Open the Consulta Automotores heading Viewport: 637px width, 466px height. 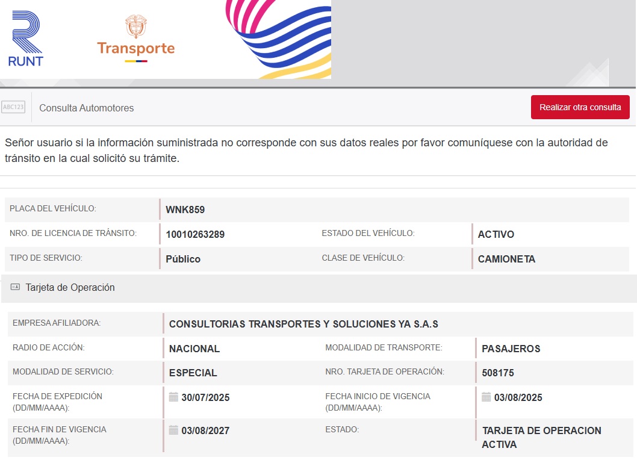point(86,108)
